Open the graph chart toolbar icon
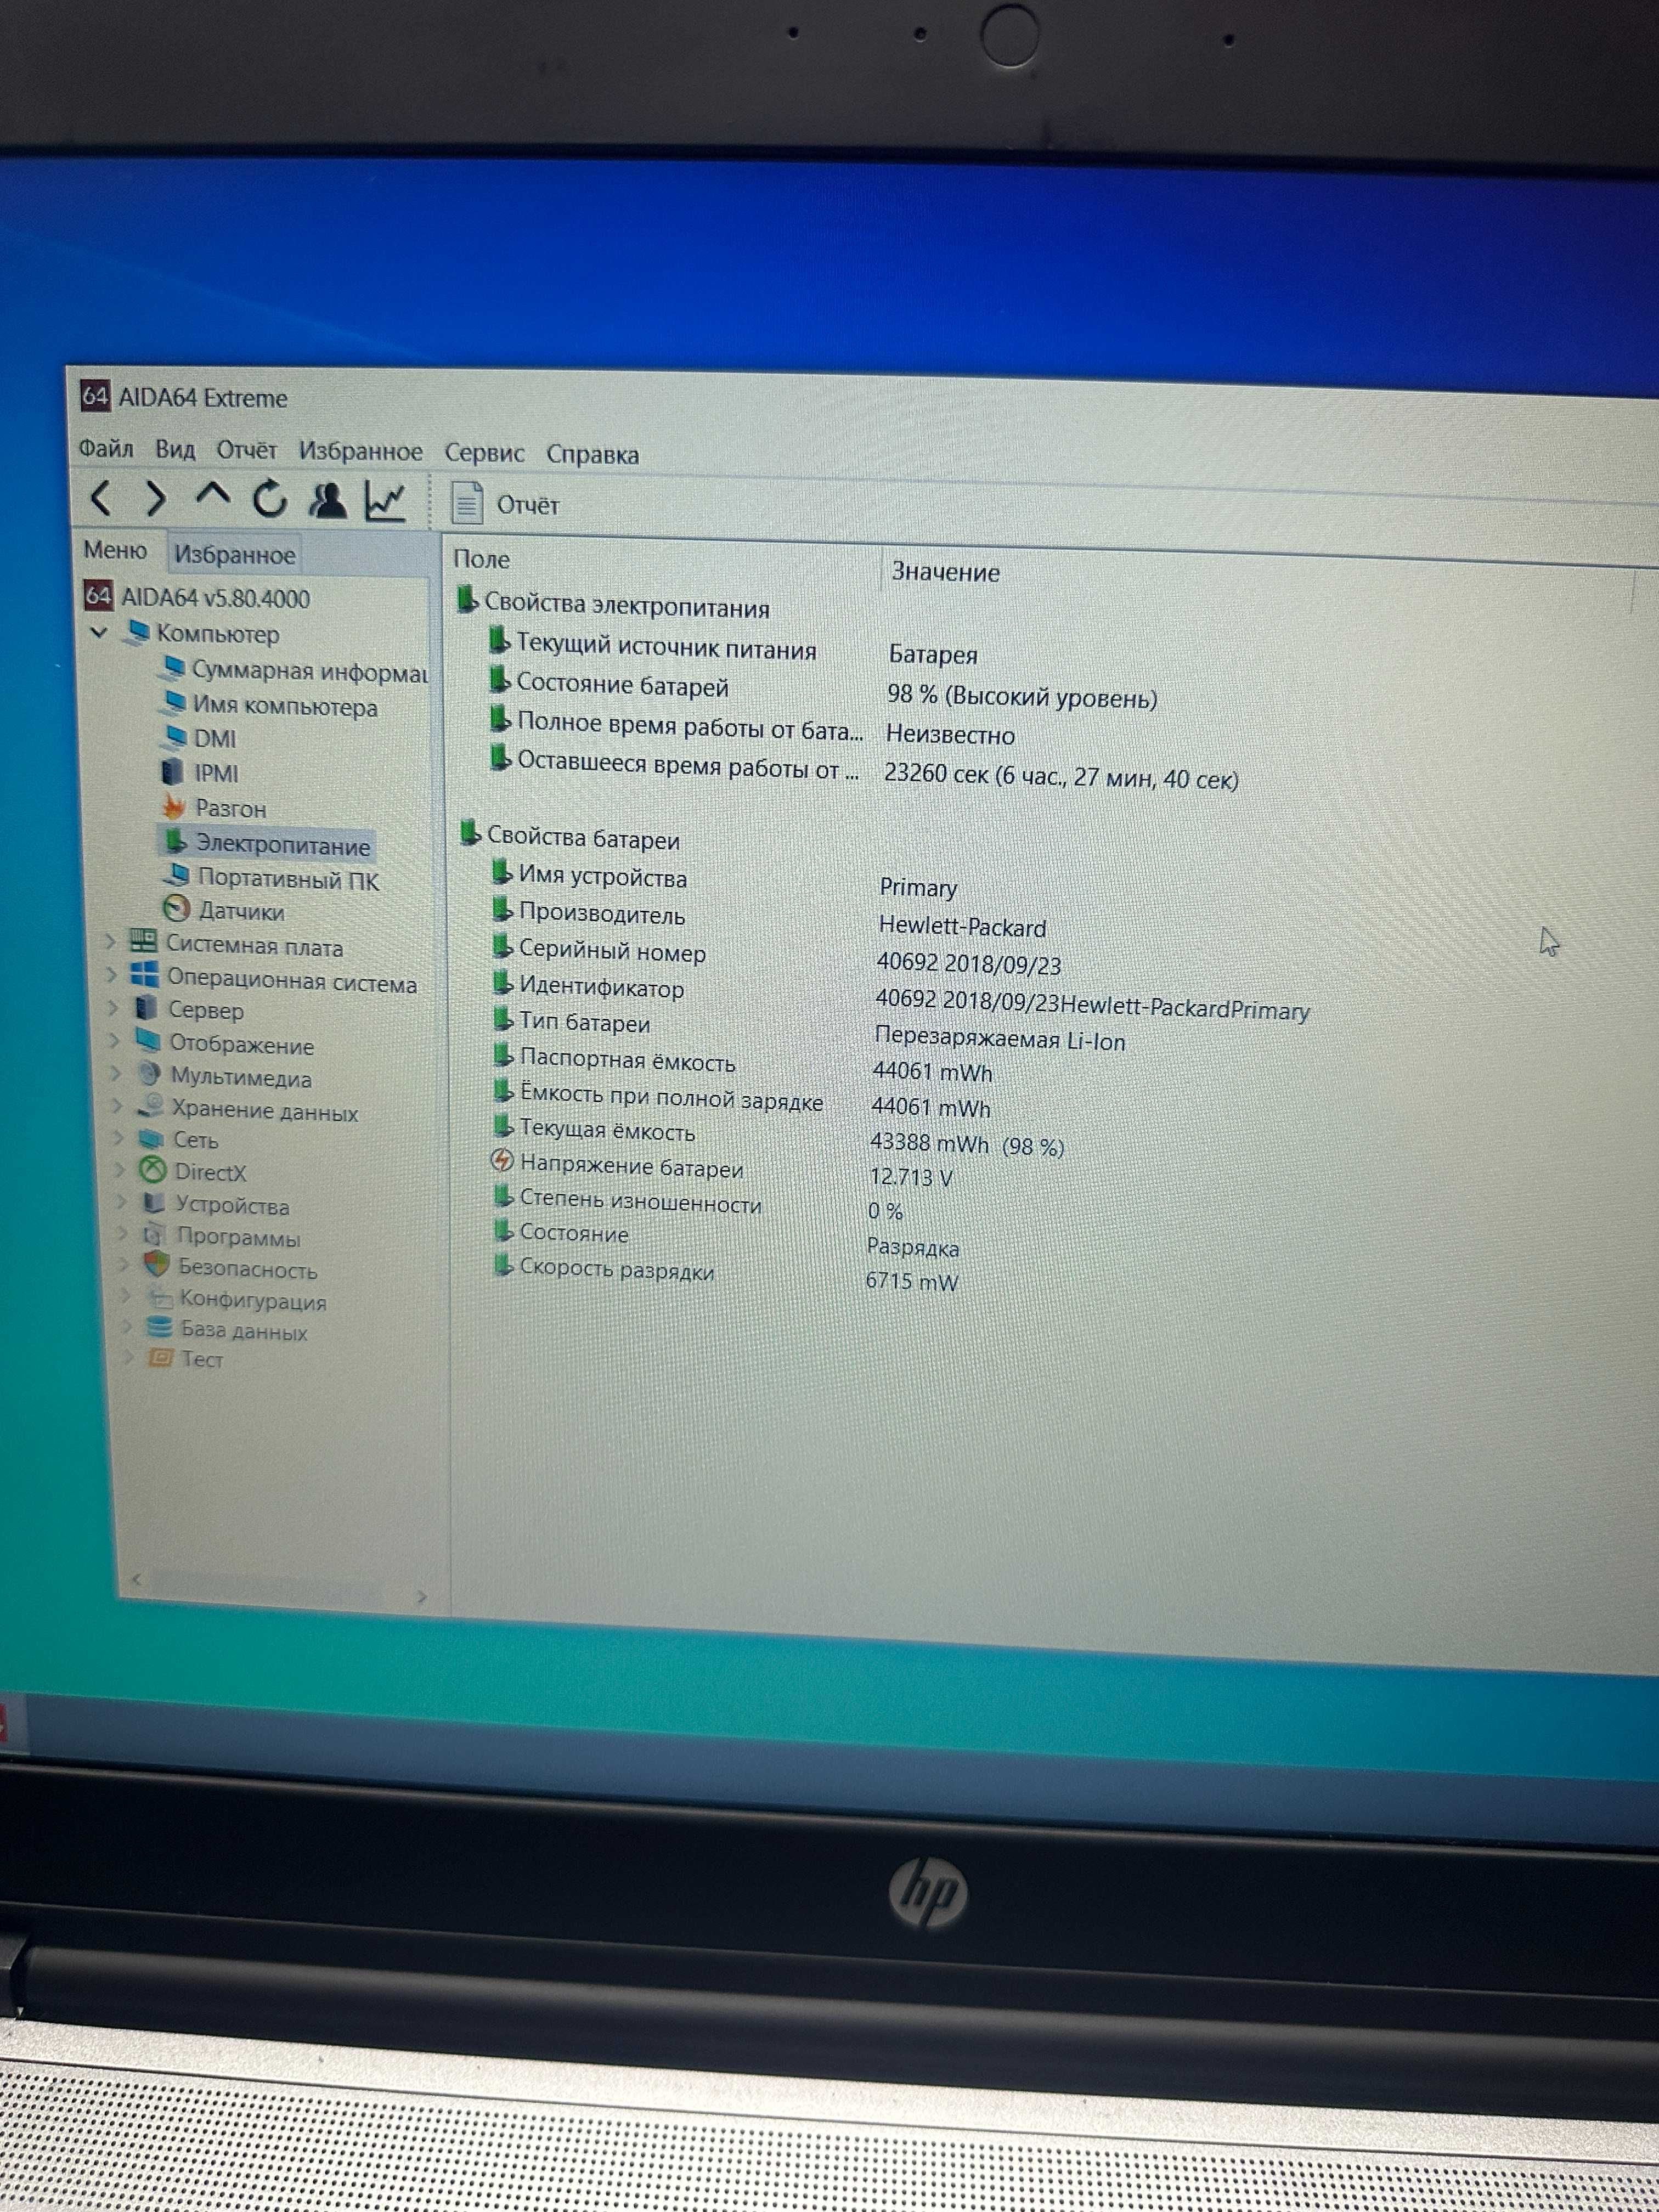Image resolution: width=1659 pixels, height=2212 pixels. coord(385,501)
